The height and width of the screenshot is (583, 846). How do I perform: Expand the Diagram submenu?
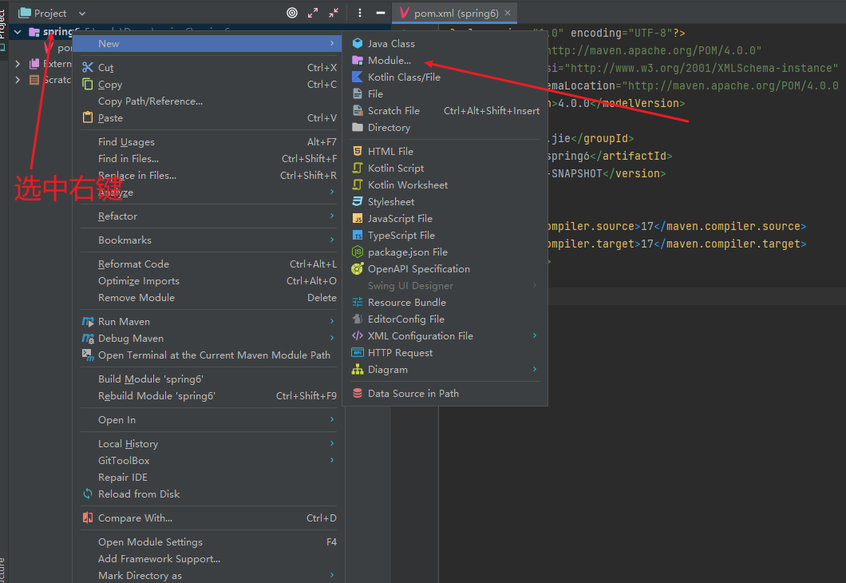pyautogui.click(x=445, y=369)
